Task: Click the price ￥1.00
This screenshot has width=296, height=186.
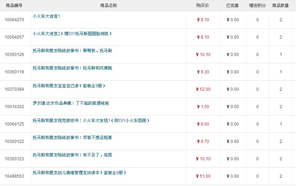Action: [x=203, y=107]
